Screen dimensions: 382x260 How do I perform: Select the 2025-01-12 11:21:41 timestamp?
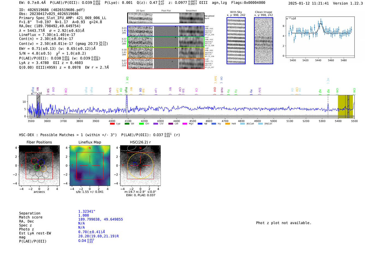click(x=309, y=3)
